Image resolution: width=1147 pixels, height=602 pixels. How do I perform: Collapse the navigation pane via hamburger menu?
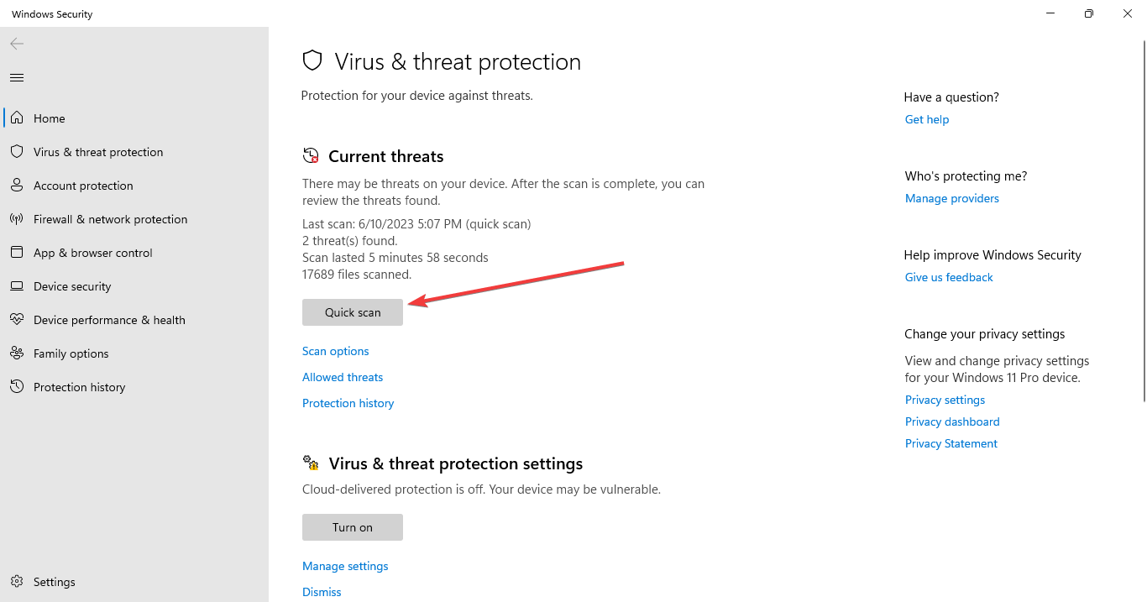click(16, 77)
